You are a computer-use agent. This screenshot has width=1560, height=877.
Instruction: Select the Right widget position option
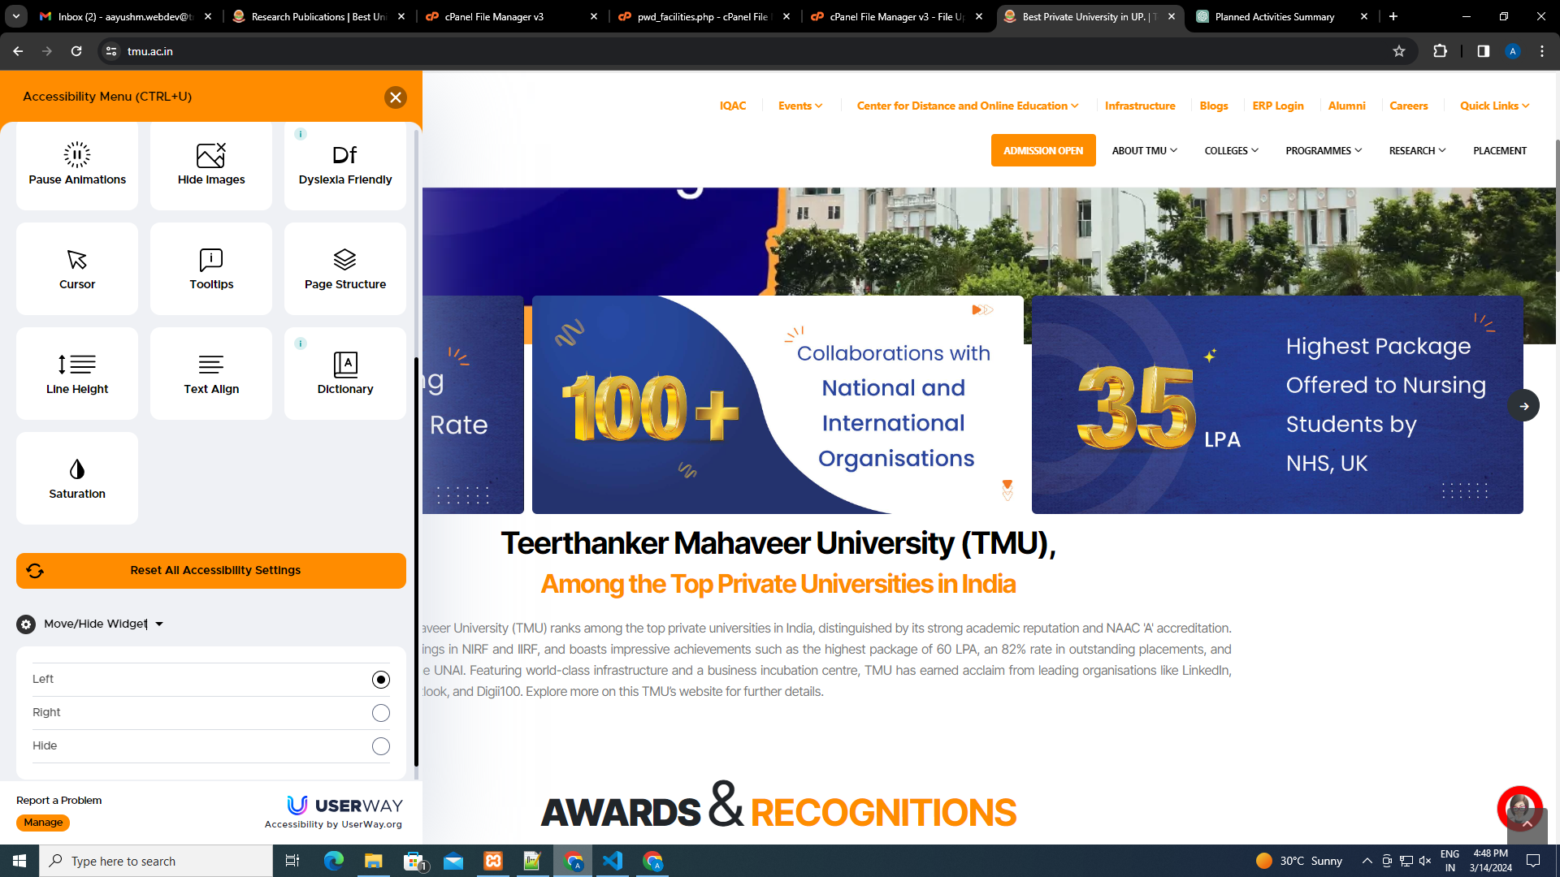pos(380,712)
